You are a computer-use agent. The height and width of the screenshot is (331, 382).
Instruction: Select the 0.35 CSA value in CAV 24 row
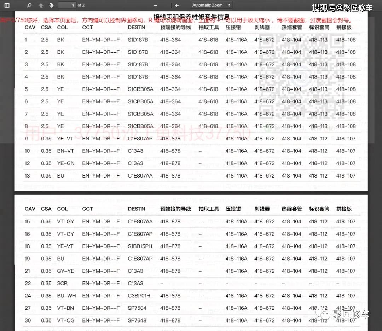pyautogui.click(x=46, y=296)
